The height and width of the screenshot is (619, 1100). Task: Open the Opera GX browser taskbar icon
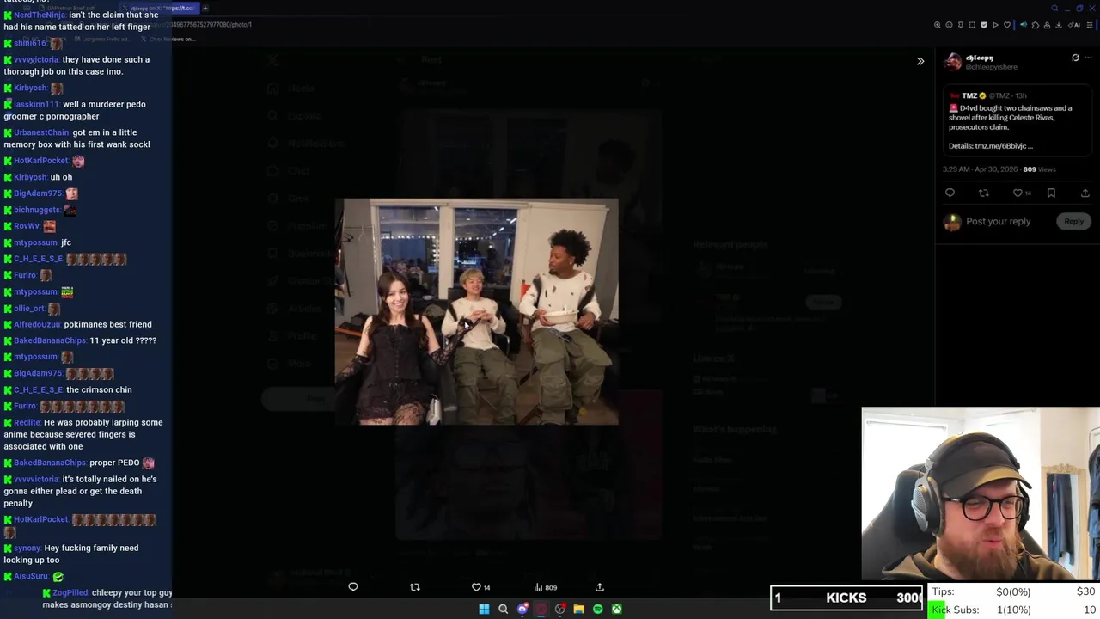pos(541,609)
